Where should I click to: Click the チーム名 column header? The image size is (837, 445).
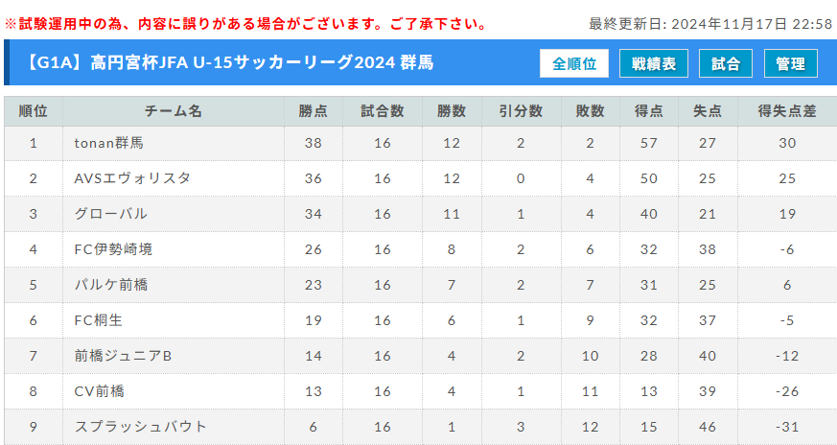click(x=174, y=111)
